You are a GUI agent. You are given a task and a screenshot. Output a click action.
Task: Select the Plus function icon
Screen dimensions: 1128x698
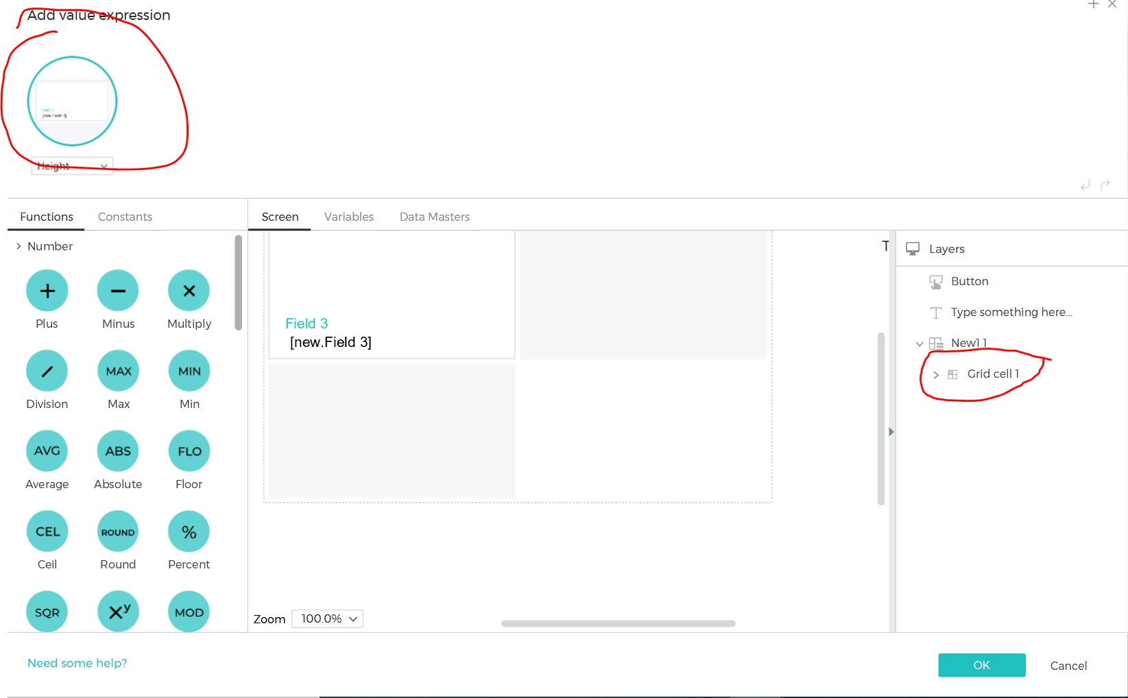pos(47,291)
